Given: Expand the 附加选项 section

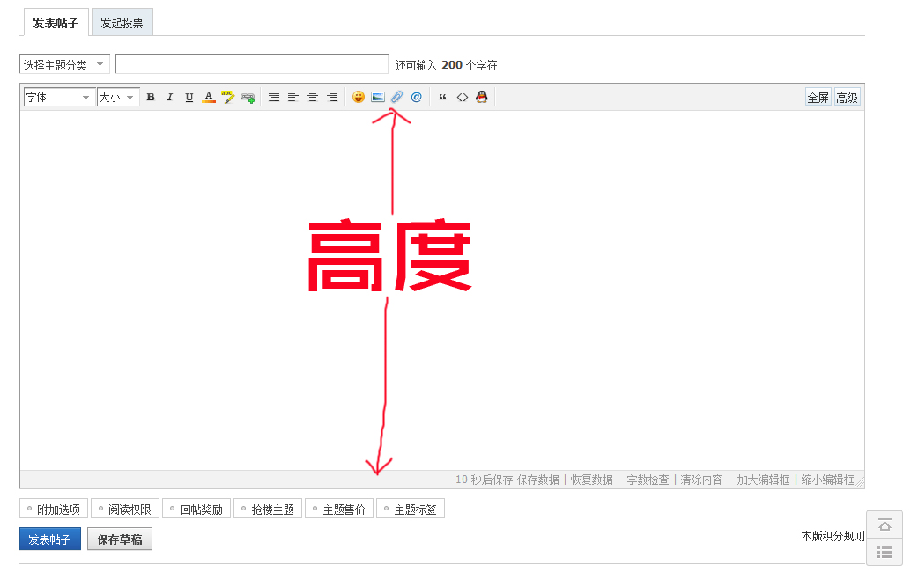Looking at the screenshot, I should (52, 508).
